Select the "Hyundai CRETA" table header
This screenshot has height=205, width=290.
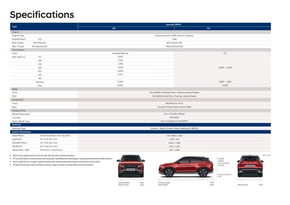(173, 25)
